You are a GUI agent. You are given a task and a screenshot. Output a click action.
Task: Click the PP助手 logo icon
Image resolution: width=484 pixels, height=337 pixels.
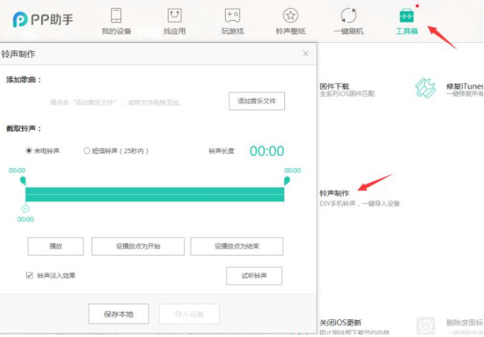coord(21,19)
